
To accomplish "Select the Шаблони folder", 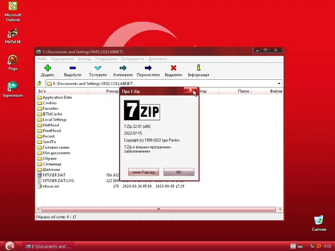I will 48,170.
